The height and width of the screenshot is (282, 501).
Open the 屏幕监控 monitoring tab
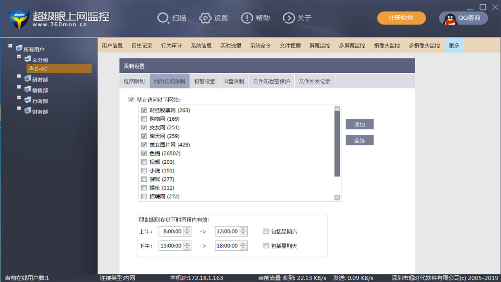tap(319, 45)
